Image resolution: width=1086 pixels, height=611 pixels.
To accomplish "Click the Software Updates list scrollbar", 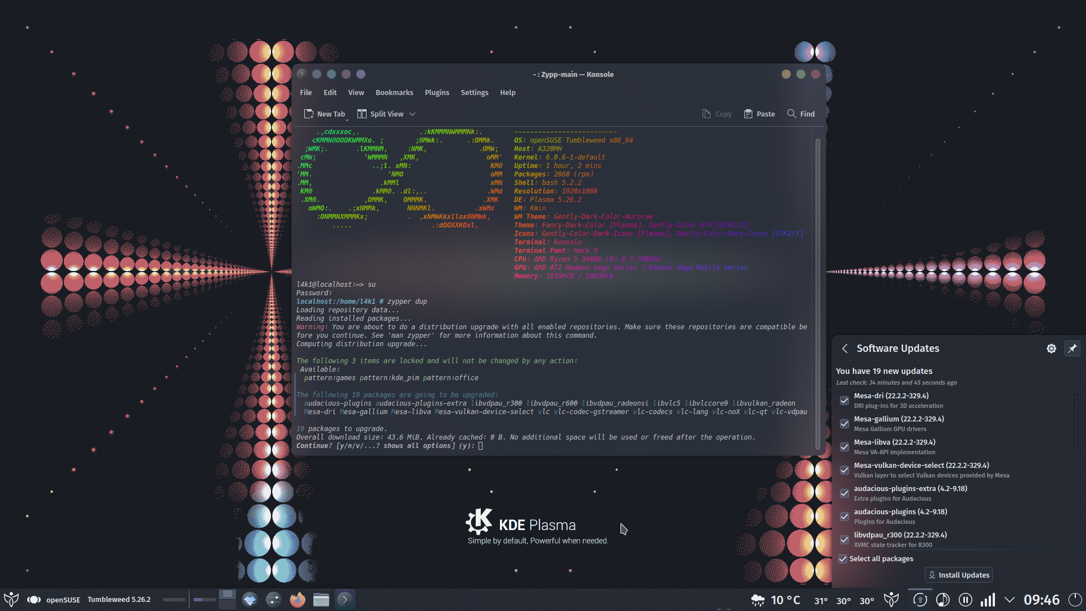I will tap(1076, 420).
